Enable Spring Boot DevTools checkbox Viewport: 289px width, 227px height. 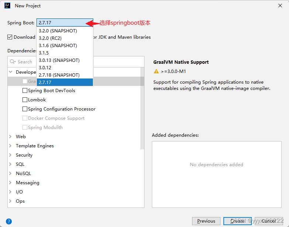click(25, 91)
